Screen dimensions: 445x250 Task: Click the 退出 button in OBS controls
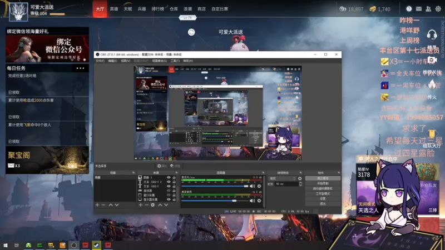click(x=323, y=204)
